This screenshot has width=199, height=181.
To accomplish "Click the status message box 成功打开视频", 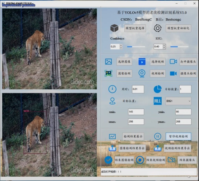I will 149,172.
